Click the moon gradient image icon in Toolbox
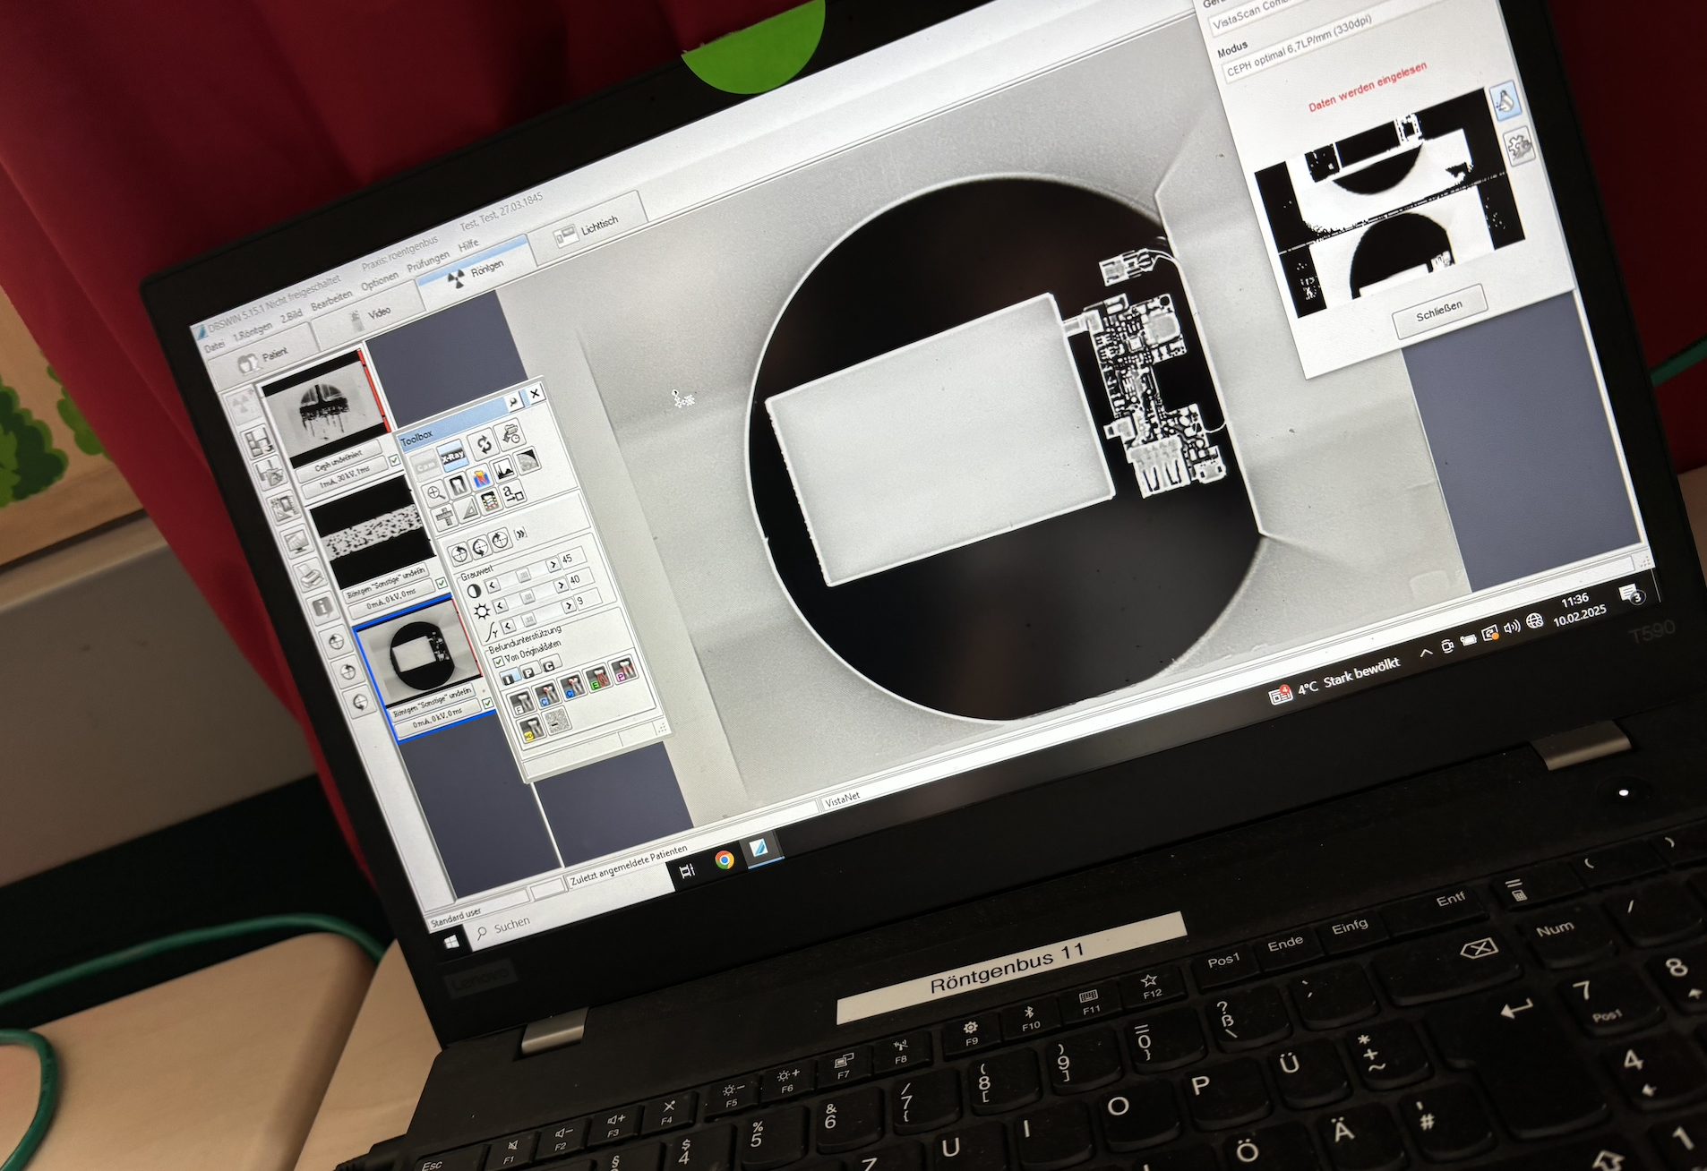1707x1171 pixels. pos(527,462)
